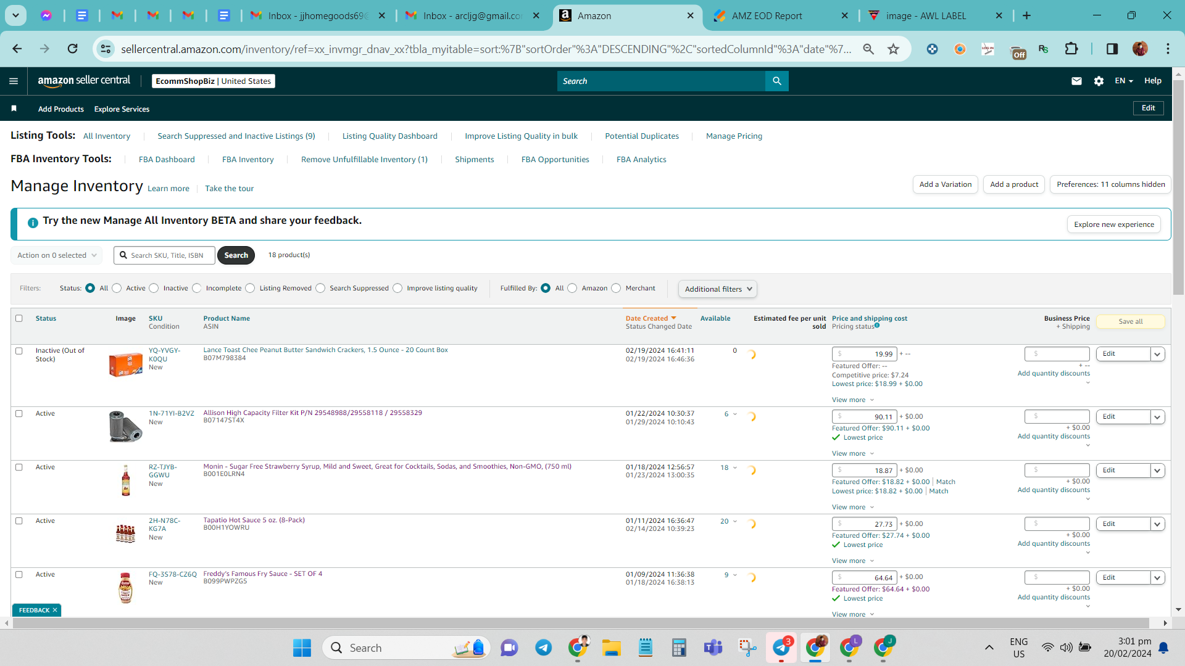Screen dimensions: 1185x666
Task: Click the search magnifier button in header
Action: click(x=777, y=81)
